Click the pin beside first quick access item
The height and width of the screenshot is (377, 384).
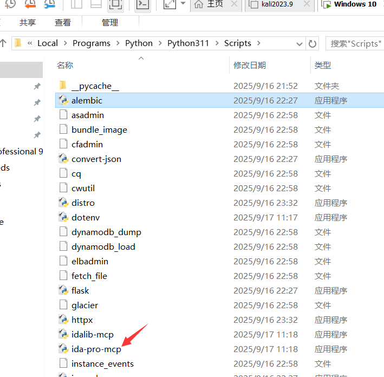[37, 86]
